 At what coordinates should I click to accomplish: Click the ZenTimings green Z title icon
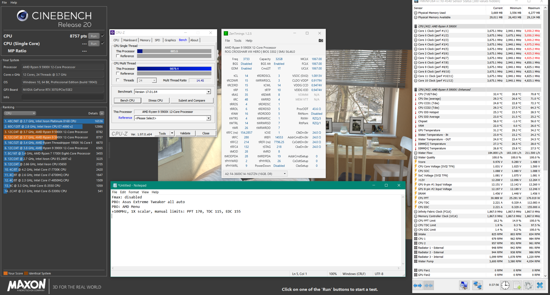pos(226,33)
